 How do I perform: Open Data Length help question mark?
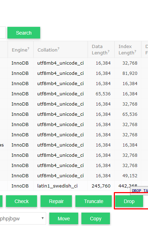109,52
